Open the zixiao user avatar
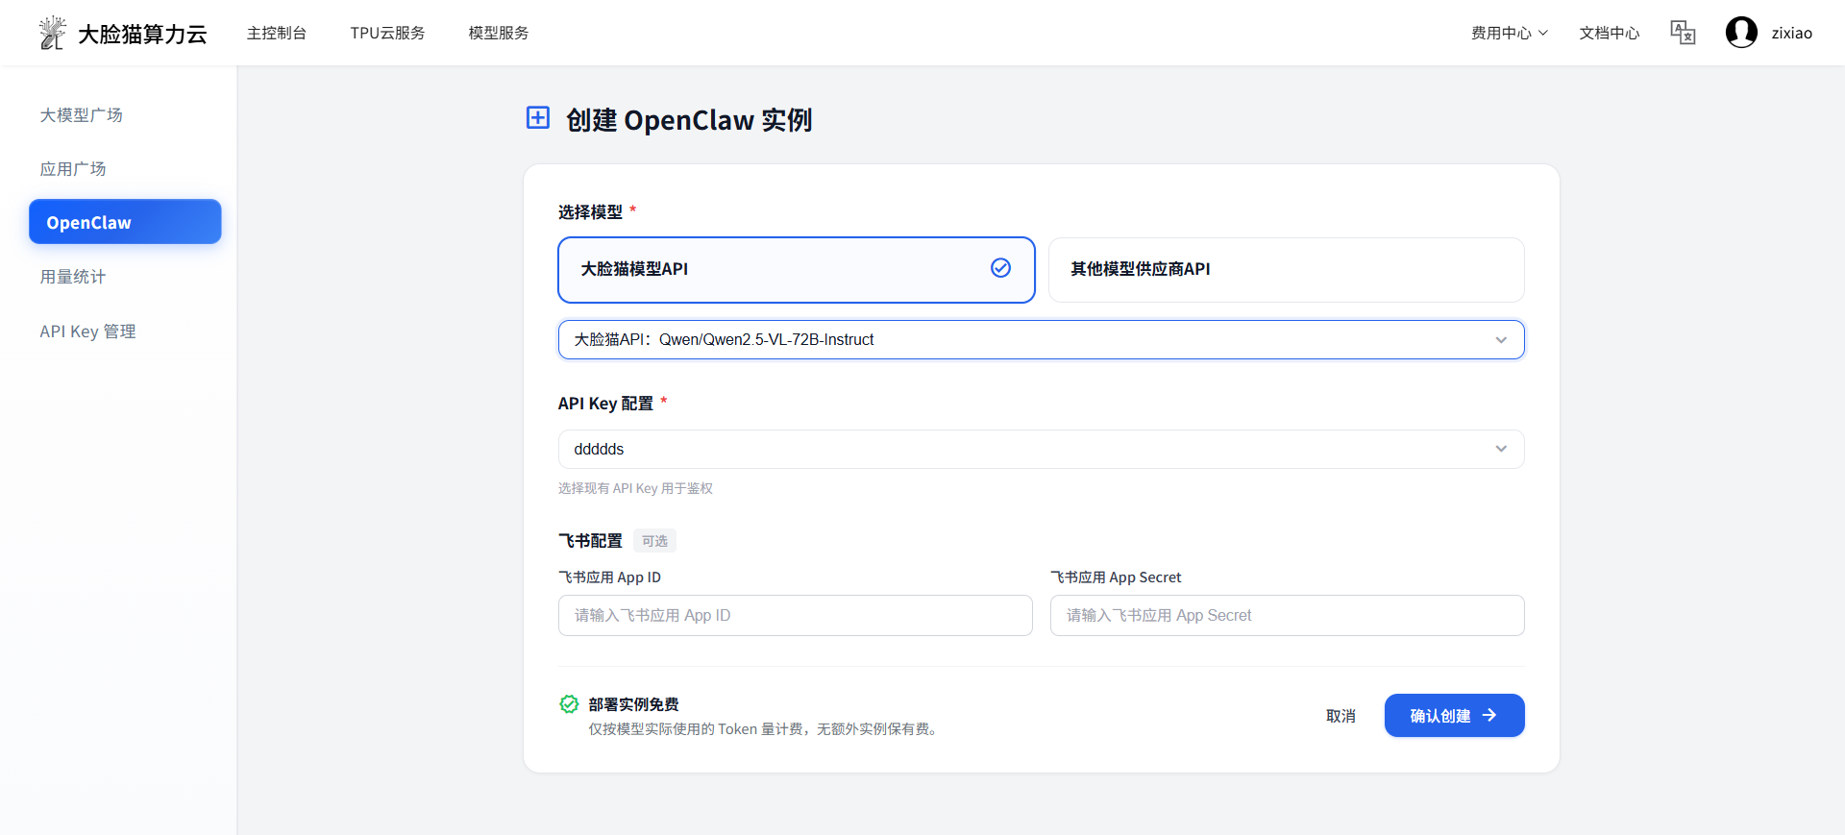 coord(1740,33)
